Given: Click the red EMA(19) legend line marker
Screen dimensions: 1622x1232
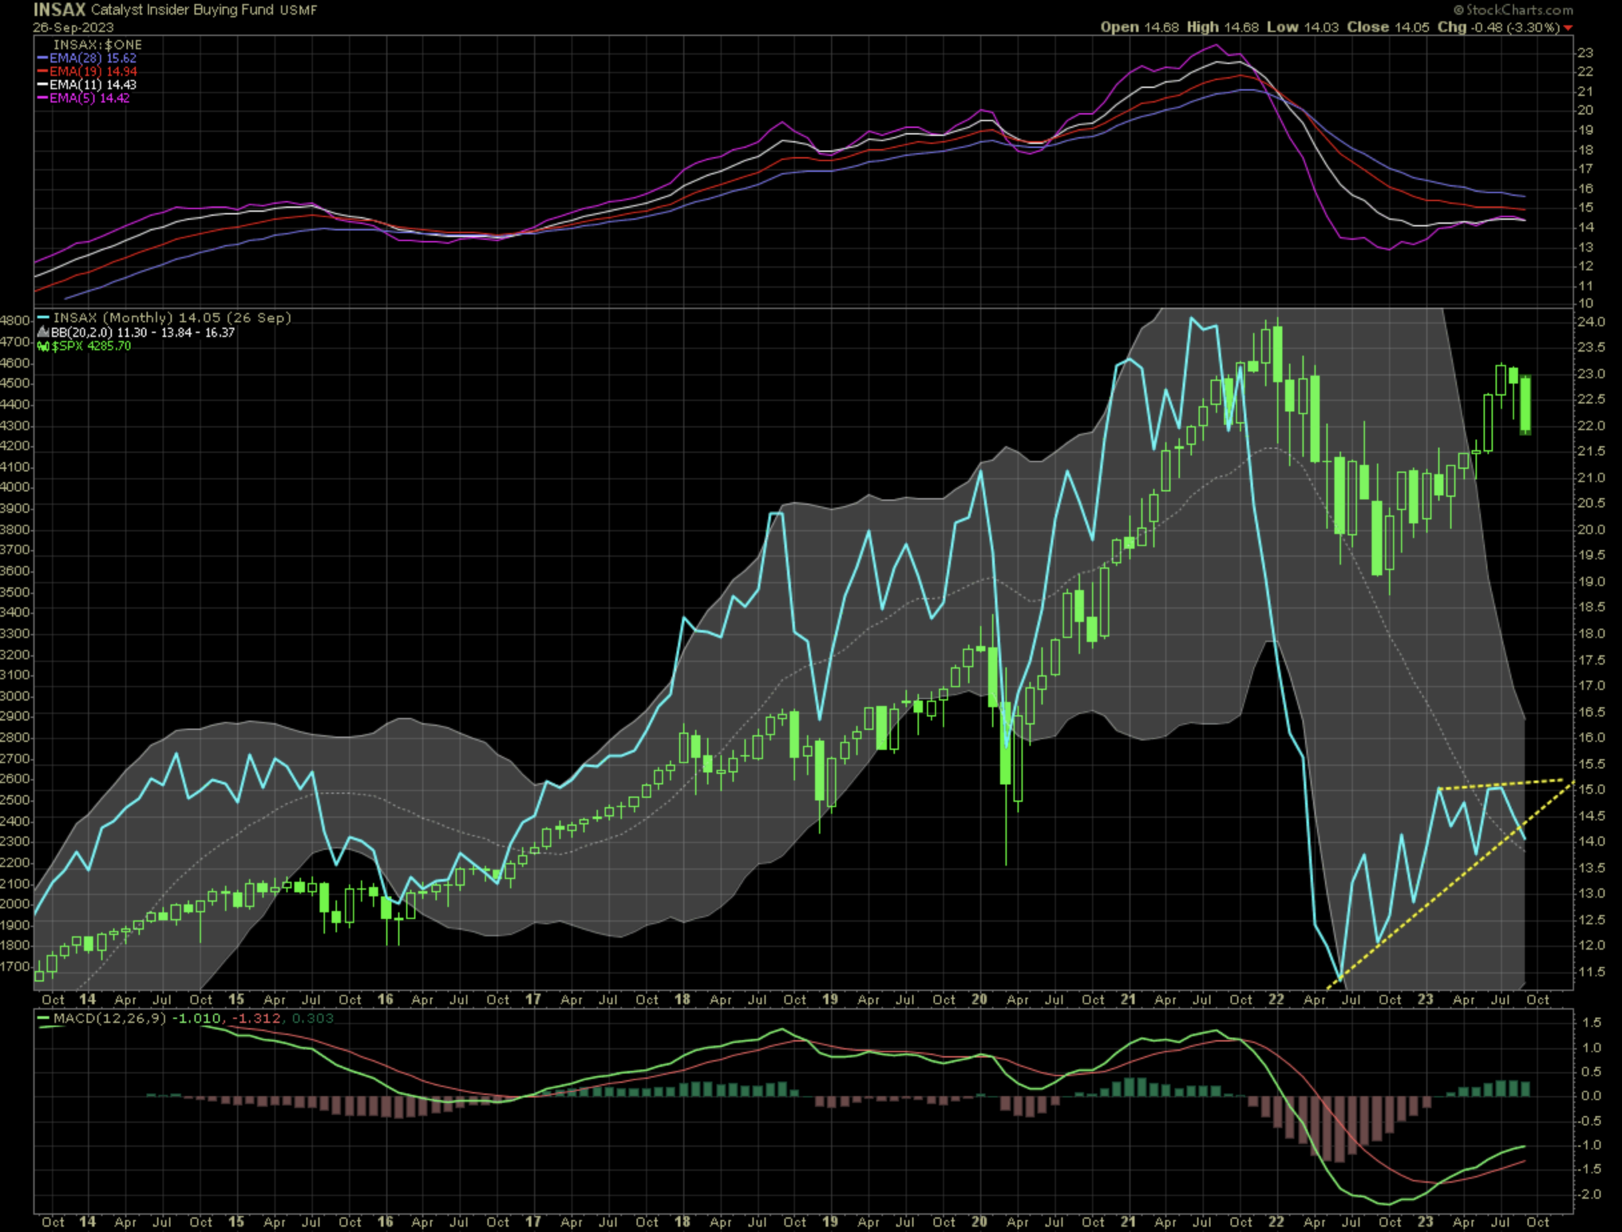Looking at the screenshot, I should [x=43, y=71].
